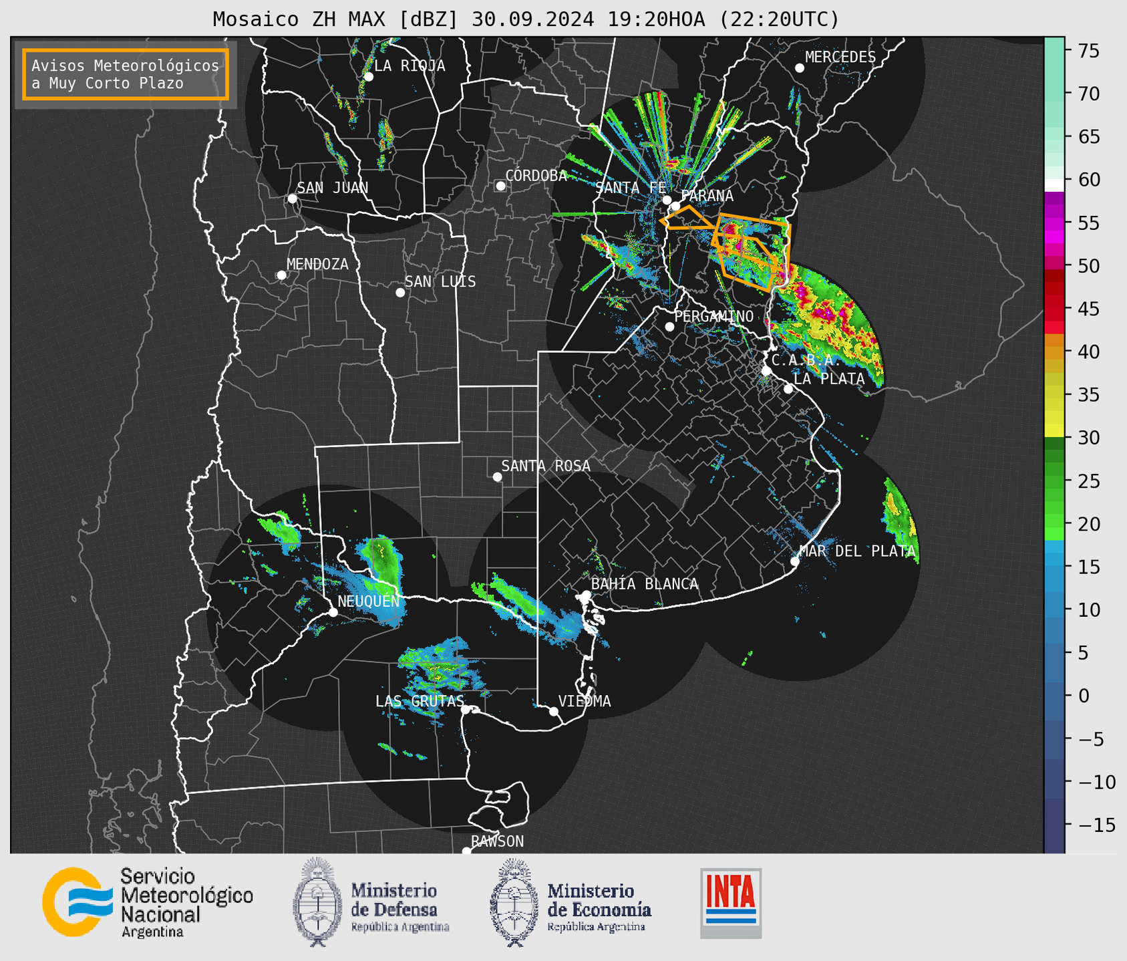Click the MERCEDES city marker dot
Screen dimensions: 1127x961
[x=800, y=68]
